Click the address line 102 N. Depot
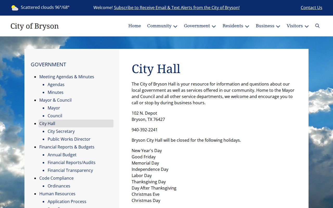The height and width of the screenshot is (208, 333). pos(144,113)
